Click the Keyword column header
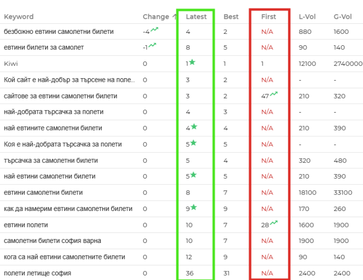363x280 pixels. [x=19, y=16]
